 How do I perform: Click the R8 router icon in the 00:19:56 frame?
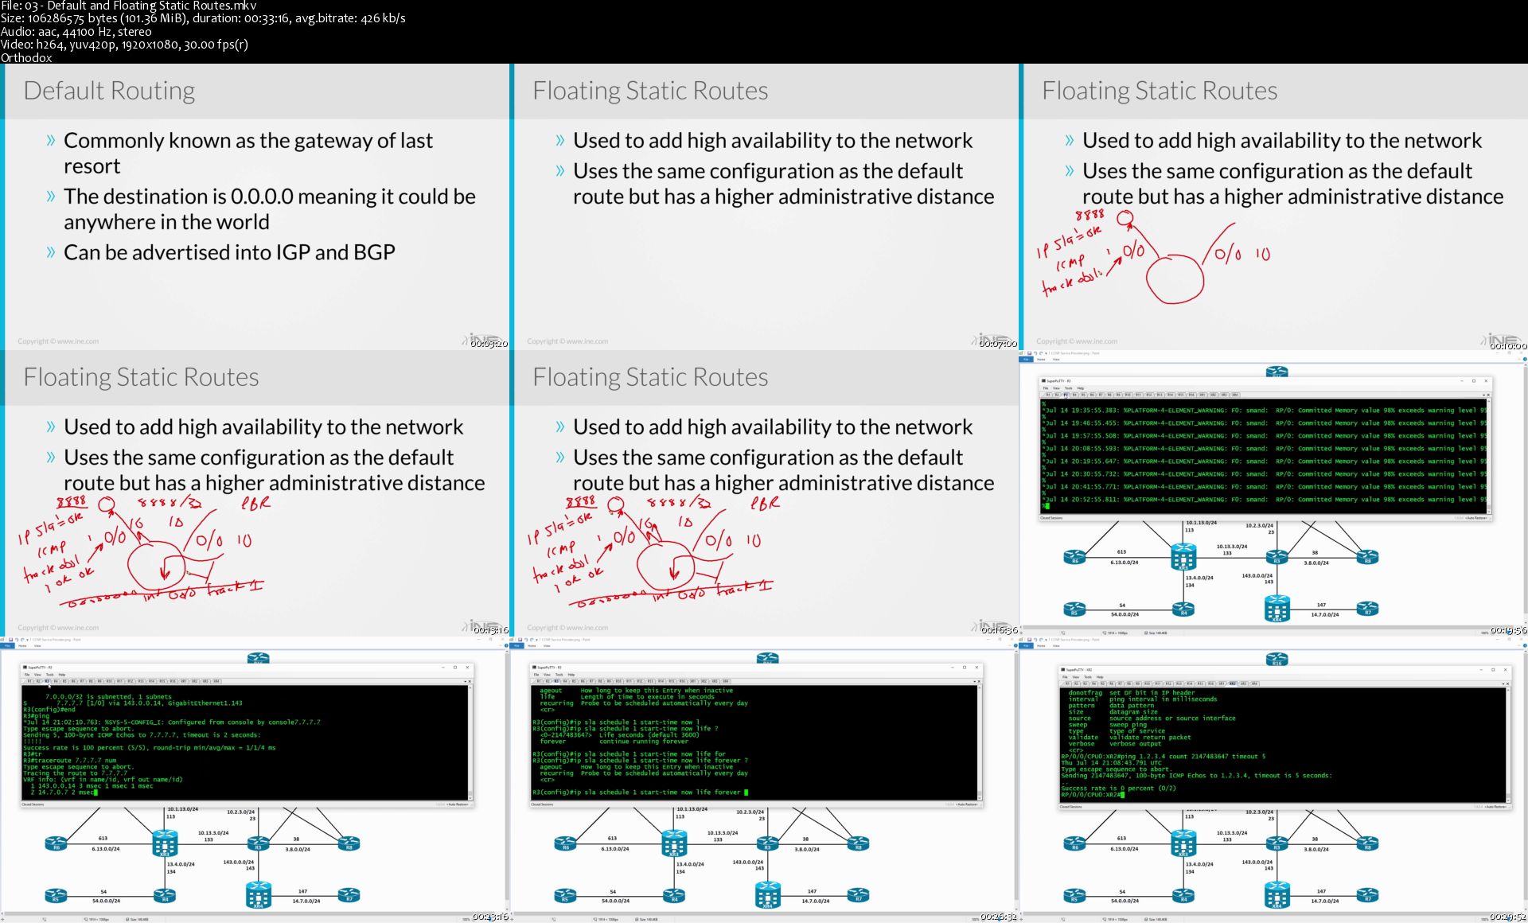(x=1367, y=557)
